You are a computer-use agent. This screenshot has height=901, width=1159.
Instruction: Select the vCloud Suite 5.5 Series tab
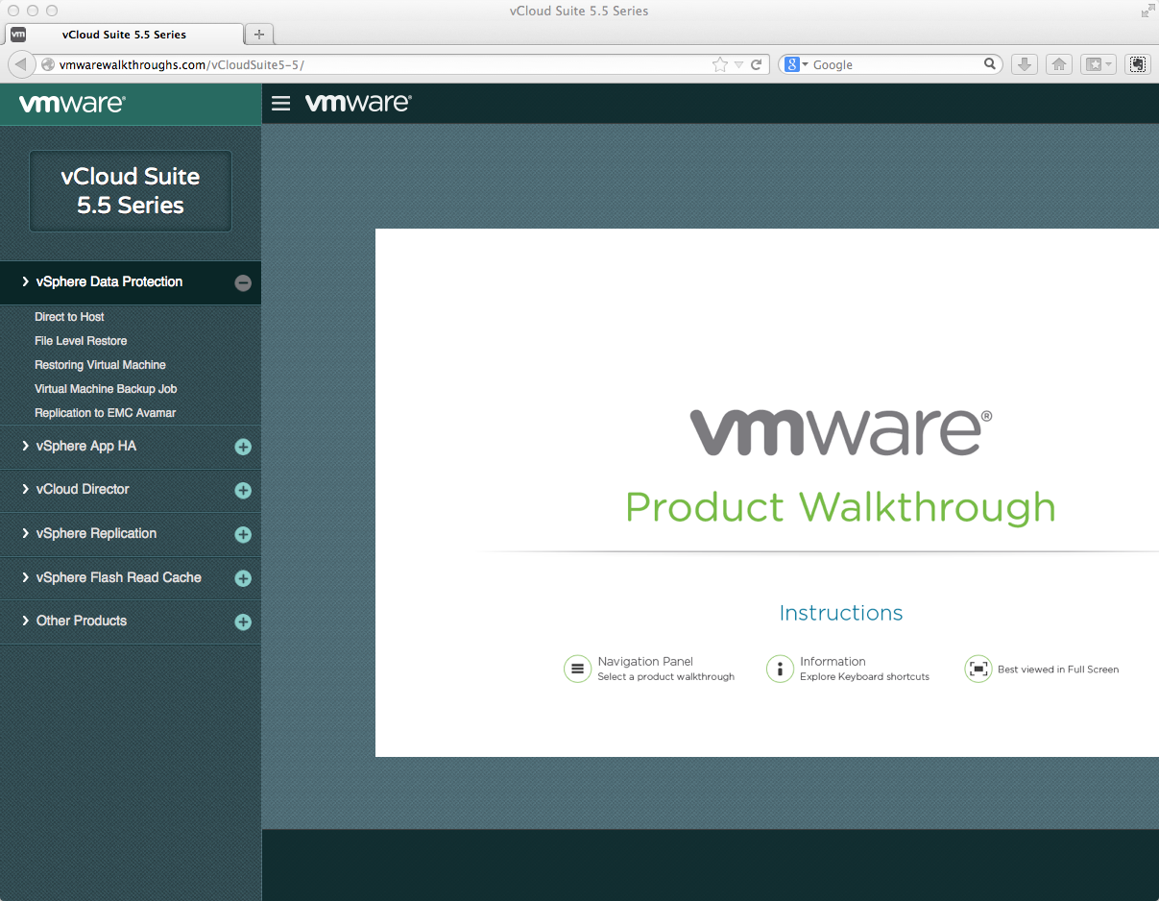coord(124,35)
